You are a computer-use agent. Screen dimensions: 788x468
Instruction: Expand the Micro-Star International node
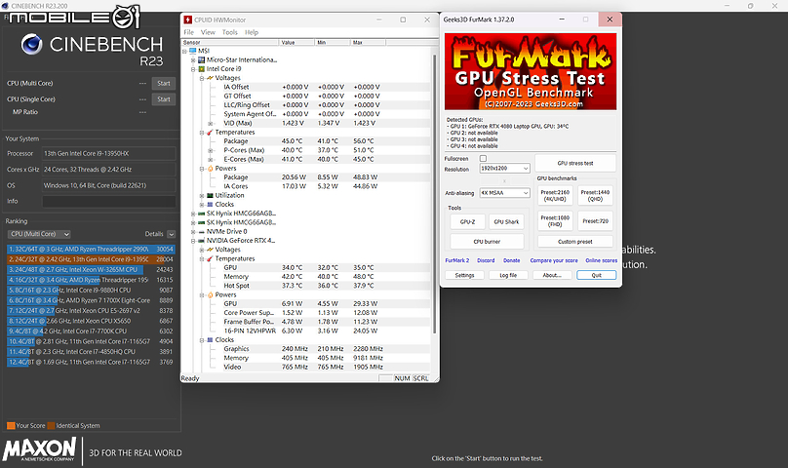click(x=193, y=60)
